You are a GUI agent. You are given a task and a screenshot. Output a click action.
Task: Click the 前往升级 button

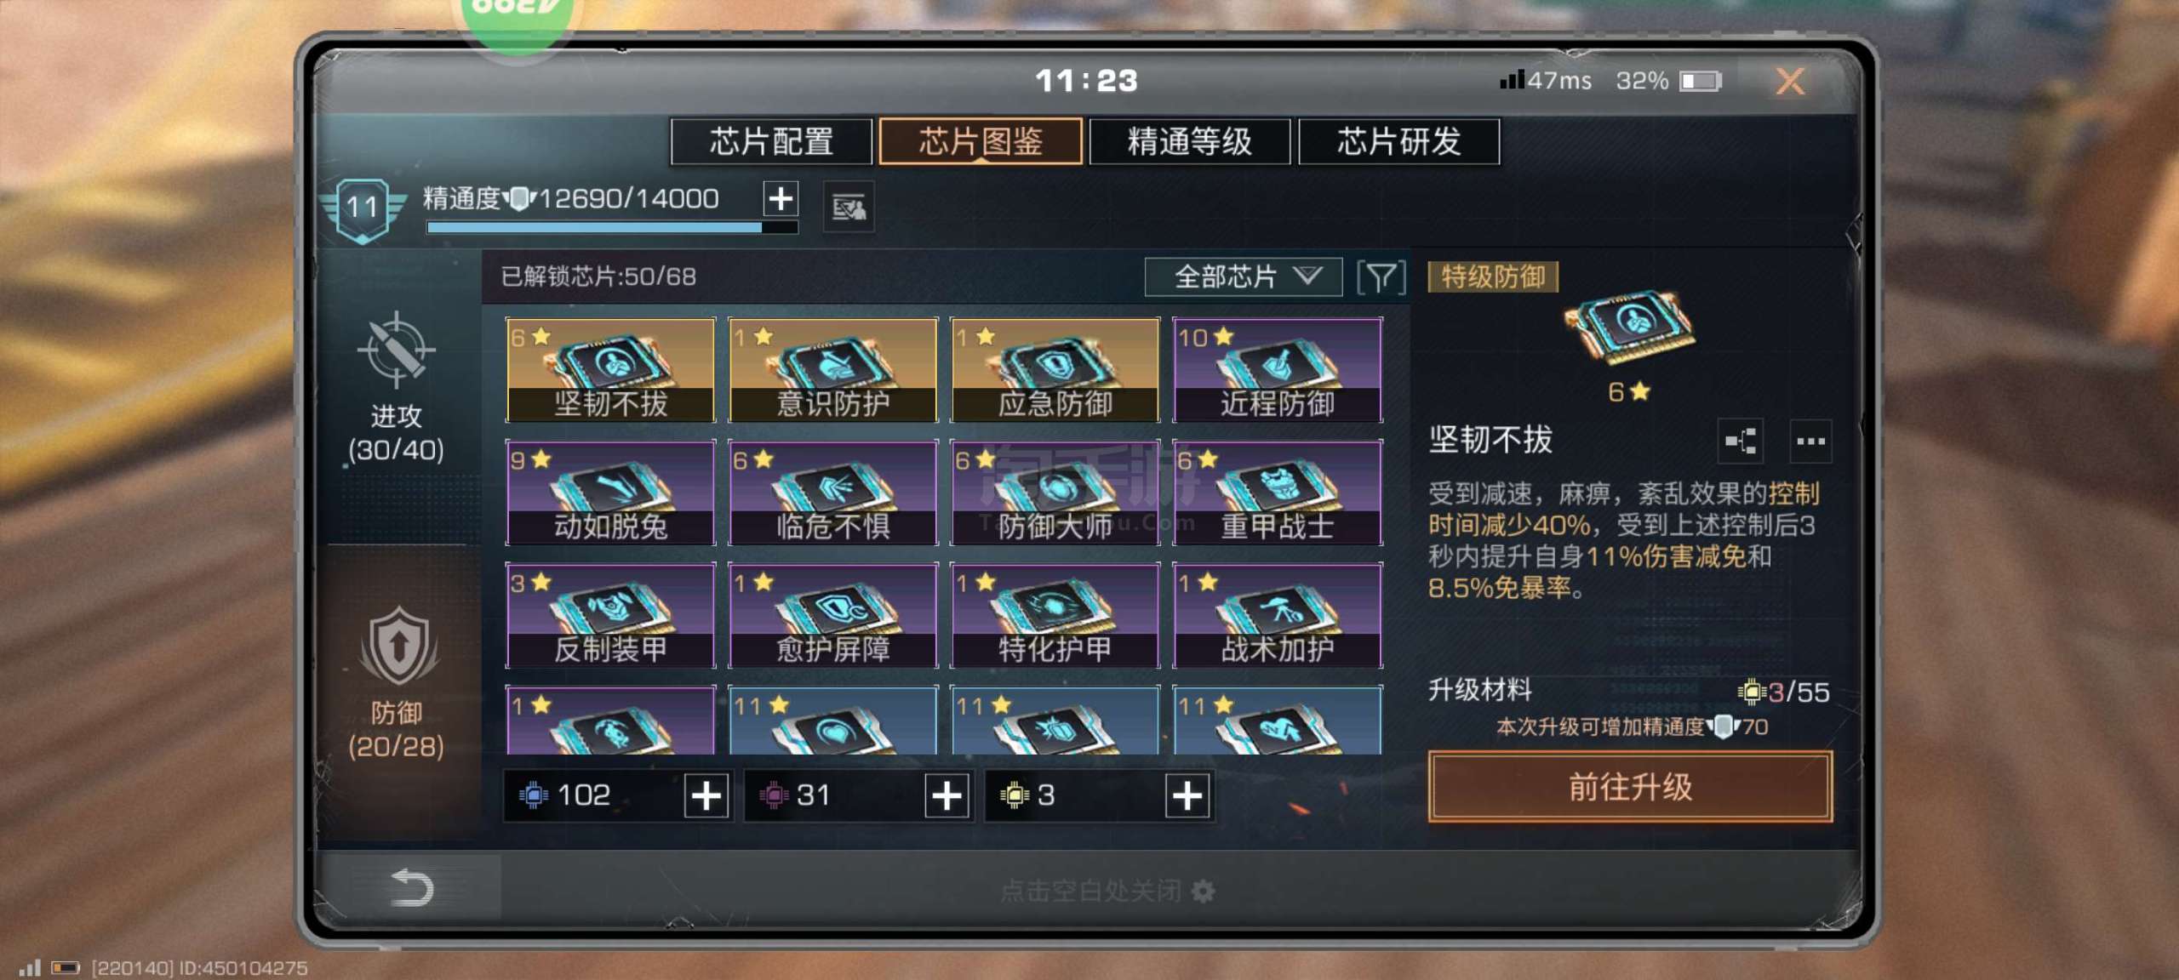[1630, 787]
